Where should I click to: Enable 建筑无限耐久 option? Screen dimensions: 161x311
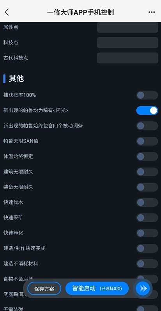(147, 172)
